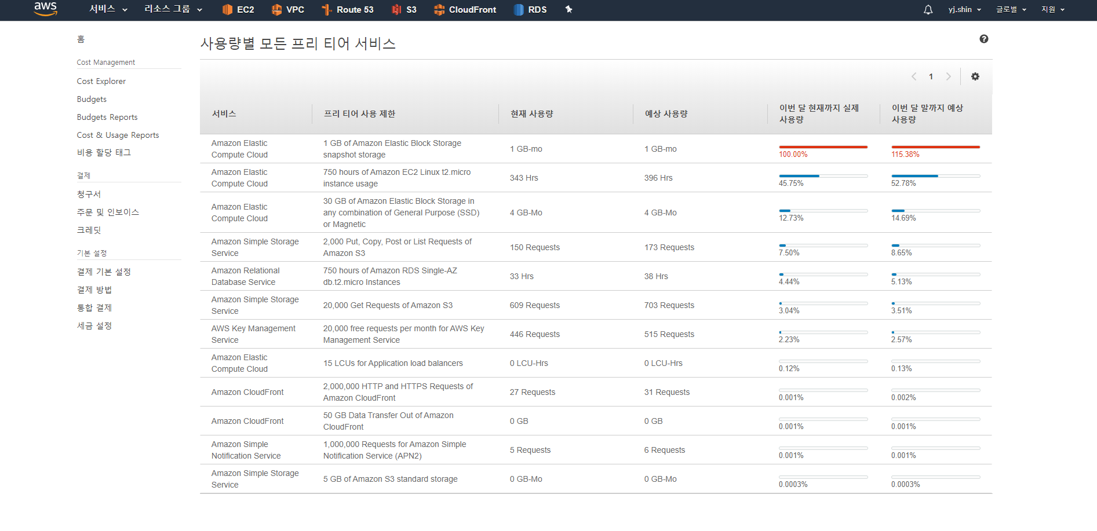Sort by 예상 사용량 column header
This screenshot has width=1097, height=531.
coord(666,113)
